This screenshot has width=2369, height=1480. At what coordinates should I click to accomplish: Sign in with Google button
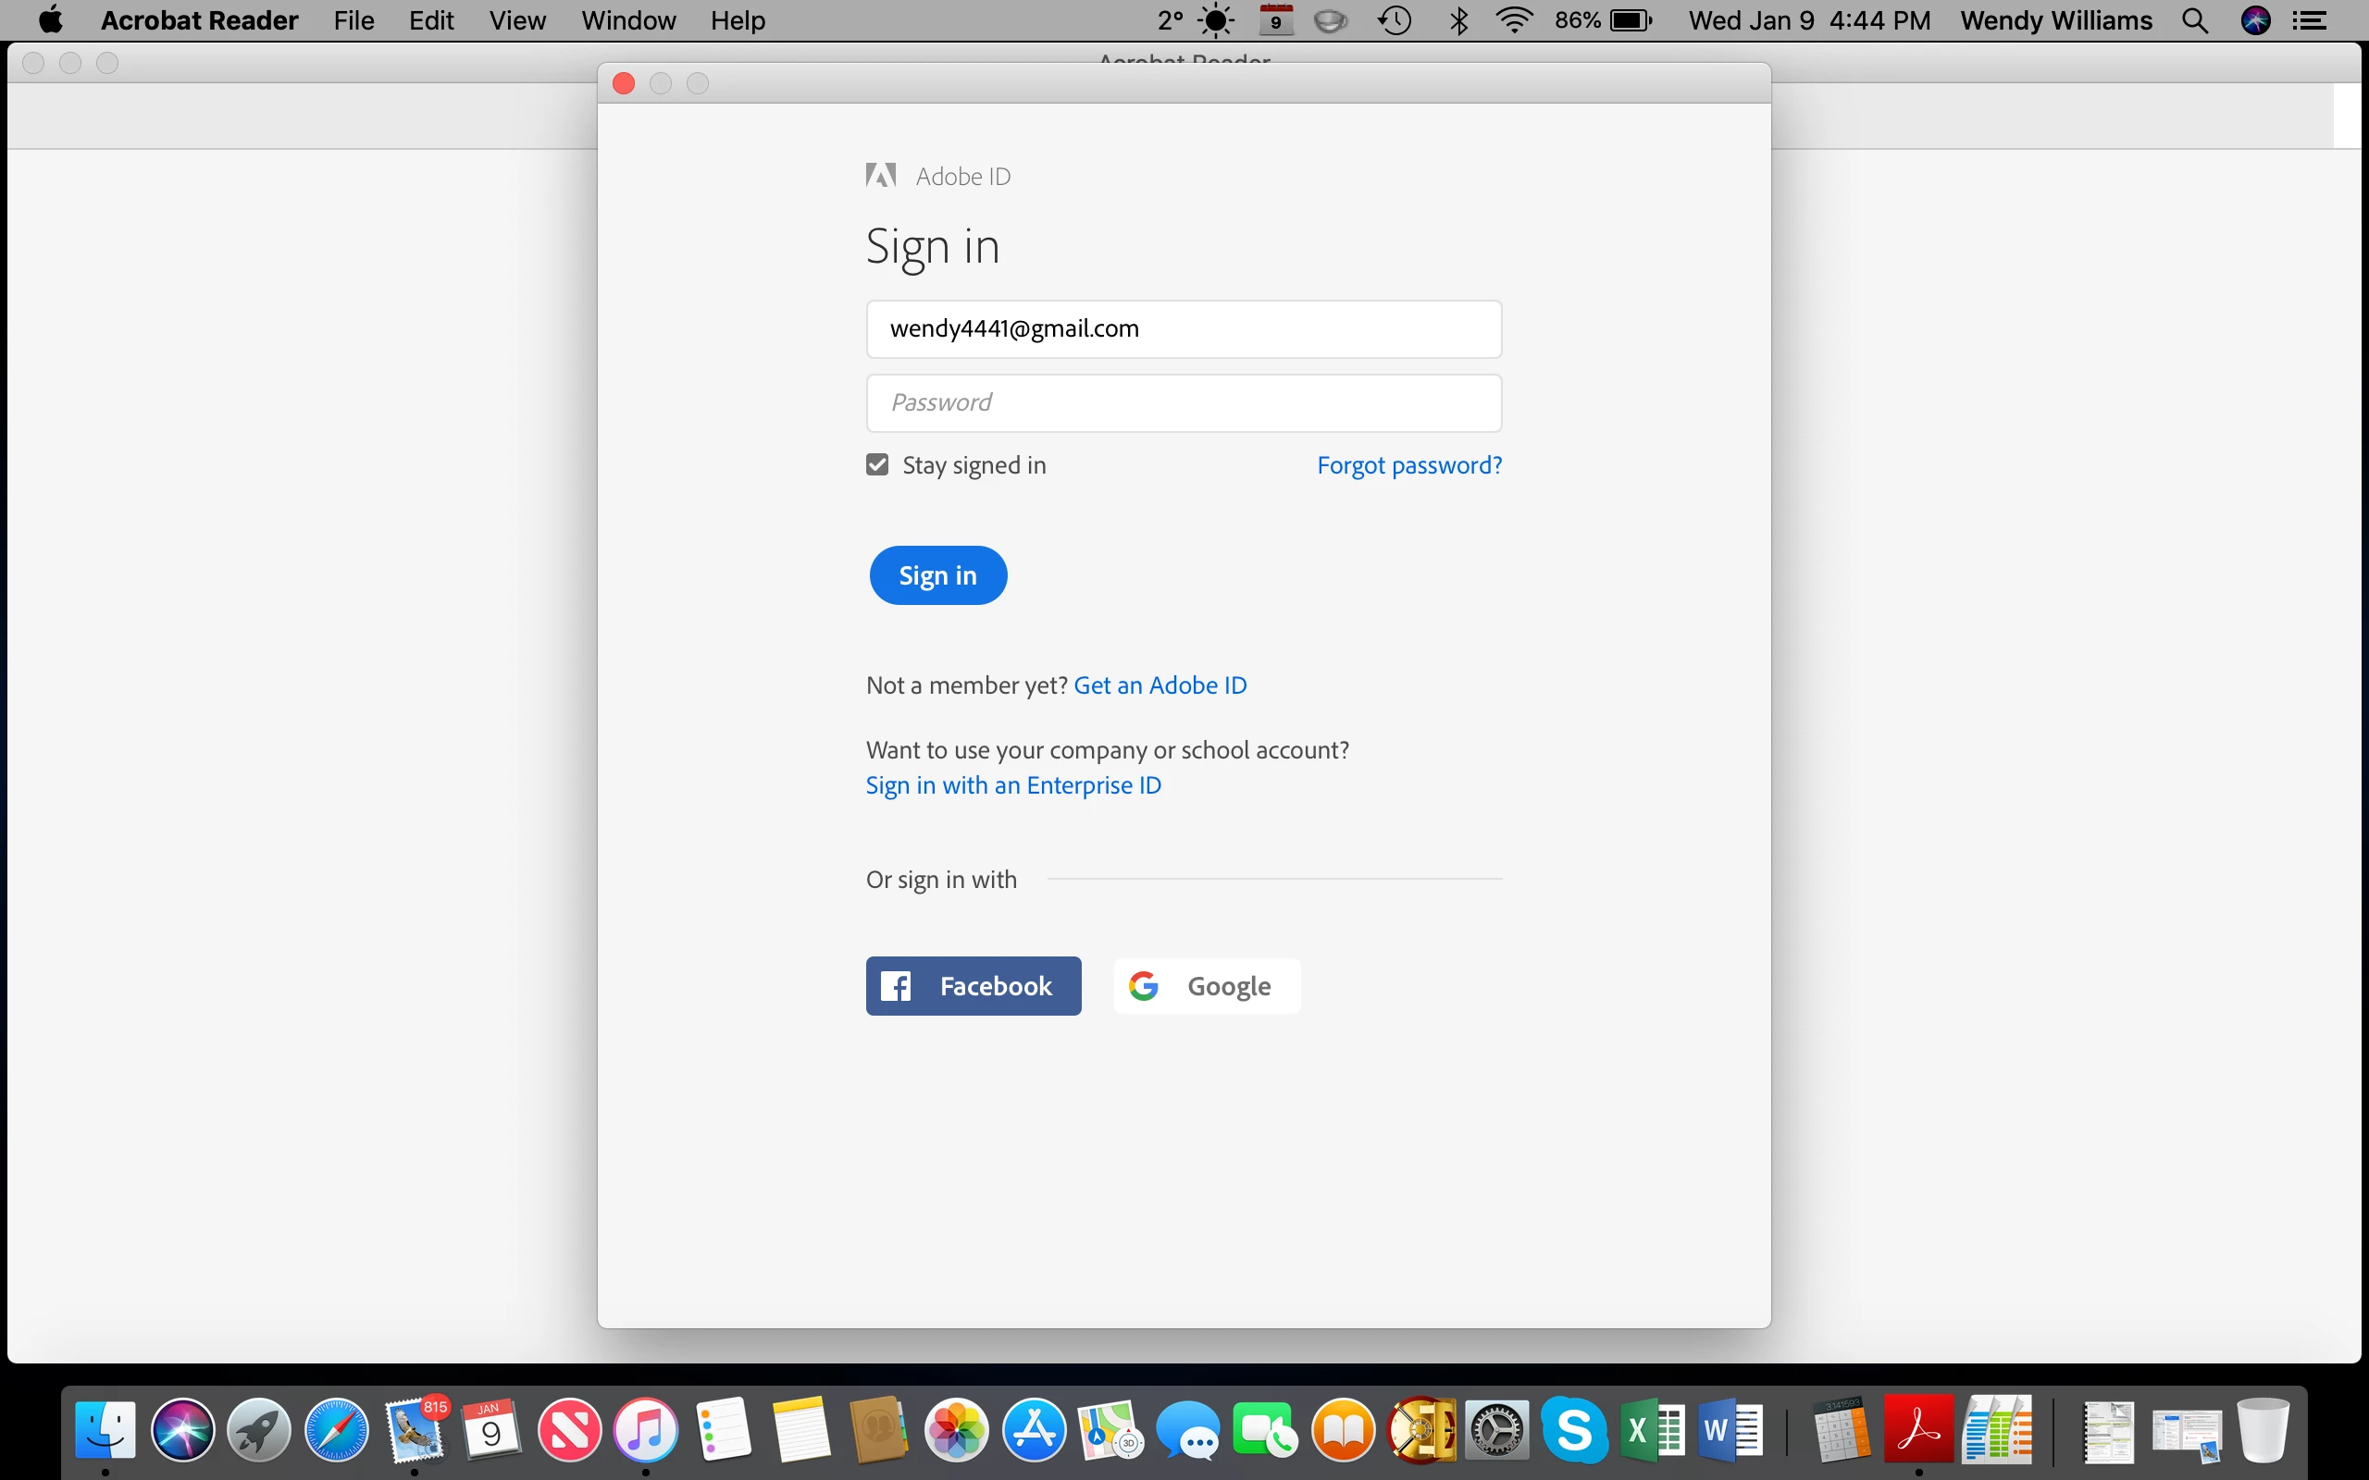(x=1206, y=986)
